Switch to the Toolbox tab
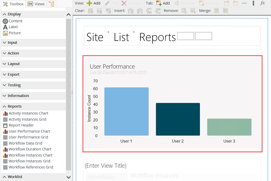The width and height of the screenshot is (271, 181). point(13,4)
